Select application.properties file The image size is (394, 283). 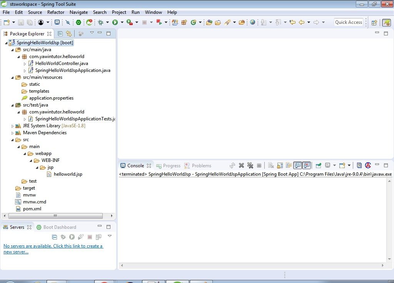51,98
